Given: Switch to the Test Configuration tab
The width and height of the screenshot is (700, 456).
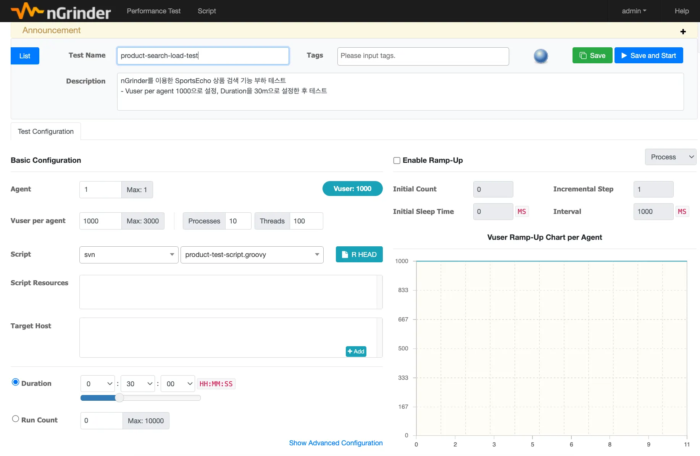Looking at the screenshot, I should [46, 132].
